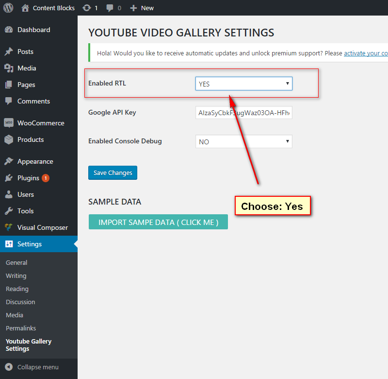Click the Comments speech bubble sidebar icon
Viewport: 388px width, 379px height.
(x=9, y=101)
